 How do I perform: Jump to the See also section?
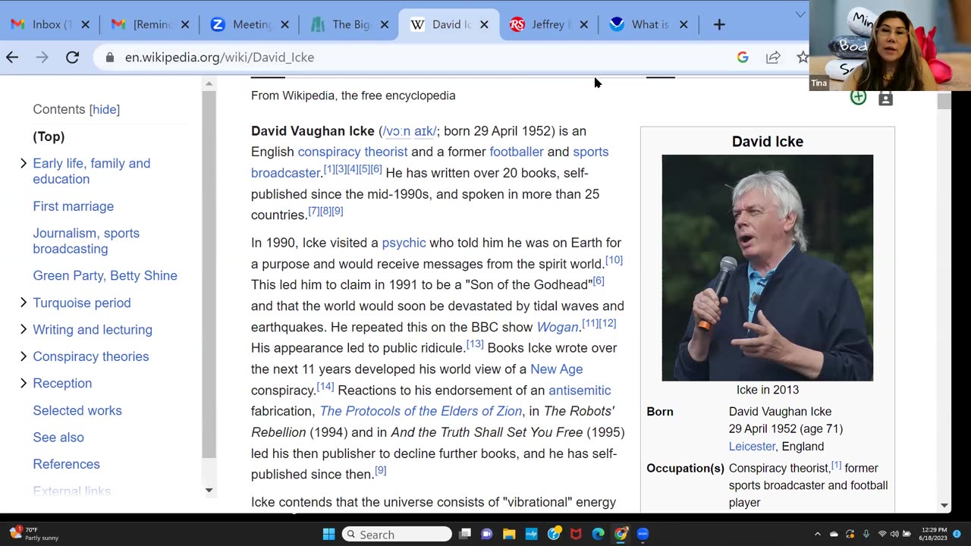58,437
